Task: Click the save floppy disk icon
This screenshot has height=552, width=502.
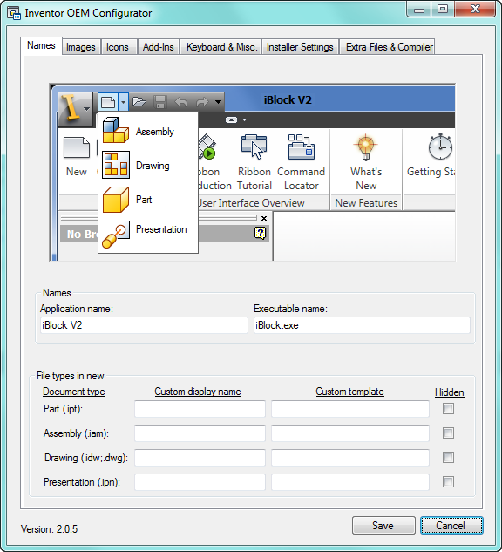Action: 160,102
